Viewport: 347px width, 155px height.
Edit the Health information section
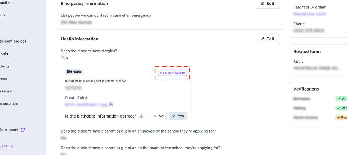point(267,39)
